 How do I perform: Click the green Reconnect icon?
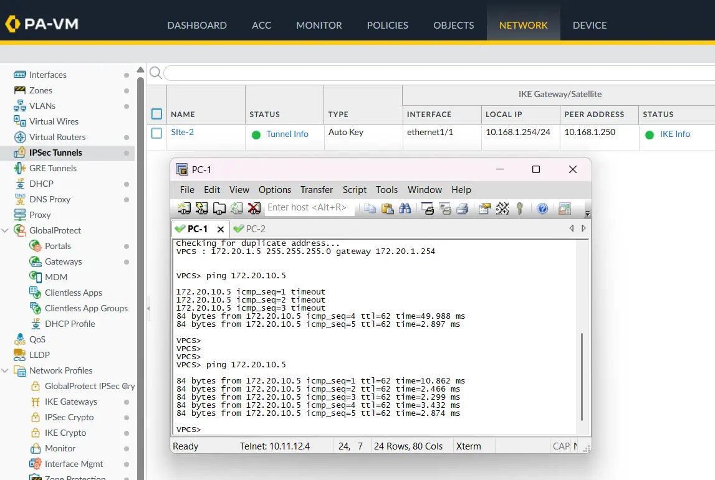tap(237, 208)
